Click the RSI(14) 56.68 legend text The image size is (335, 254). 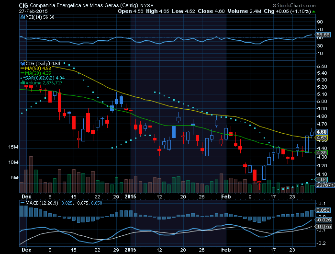tap(40, 17)
